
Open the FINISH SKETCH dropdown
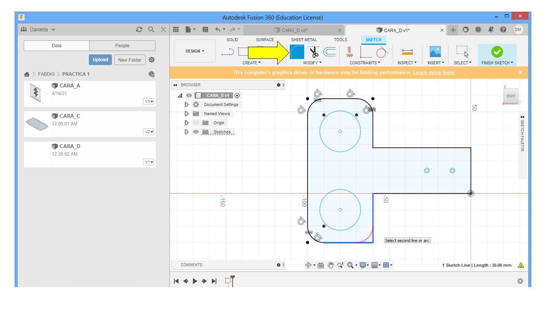coord(497,63)
